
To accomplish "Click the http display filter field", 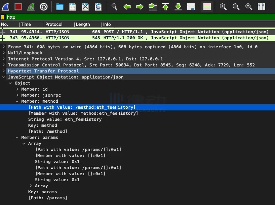I will pyautogui.click(x=134, y=17).
